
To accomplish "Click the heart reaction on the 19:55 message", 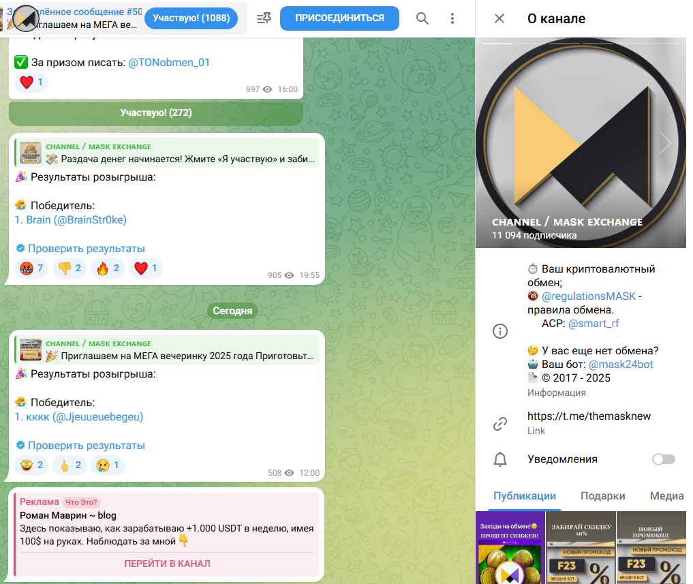I will click(x=145, y=268).
